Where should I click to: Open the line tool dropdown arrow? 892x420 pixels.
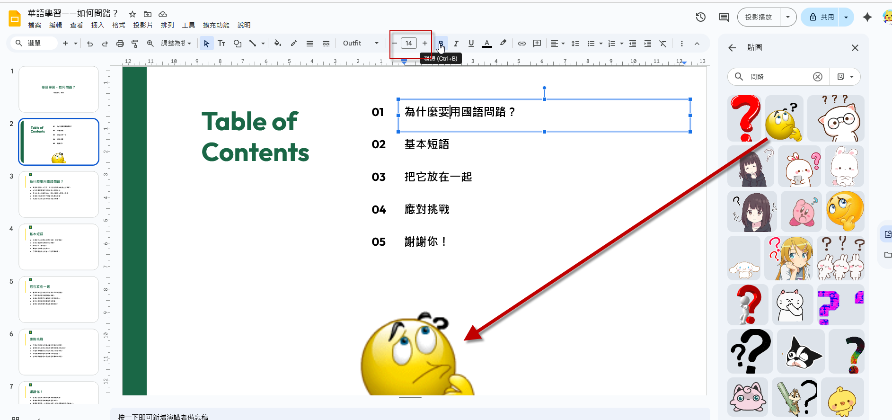263,44
